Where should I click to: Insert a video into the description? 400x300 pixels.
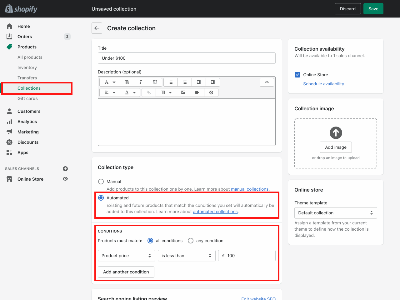197,92
